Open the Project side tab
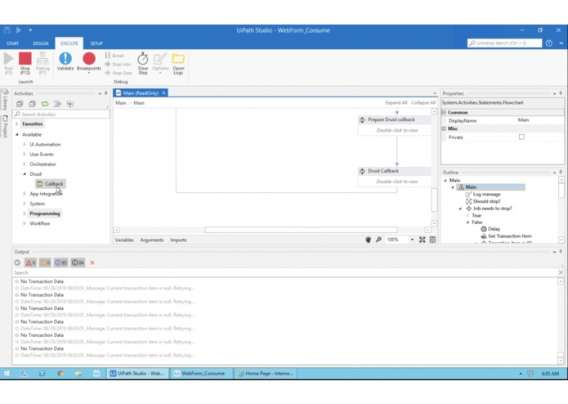The image size is (568, 404). tap(5, 127)
